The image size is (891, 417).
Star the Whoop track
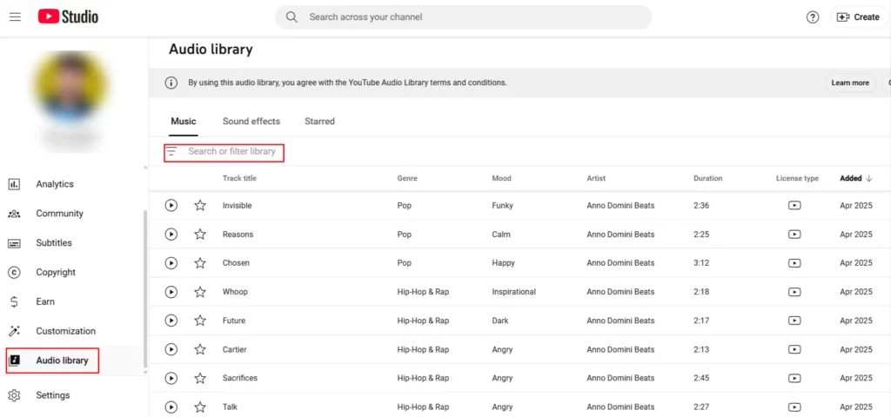tap(200, 292)
